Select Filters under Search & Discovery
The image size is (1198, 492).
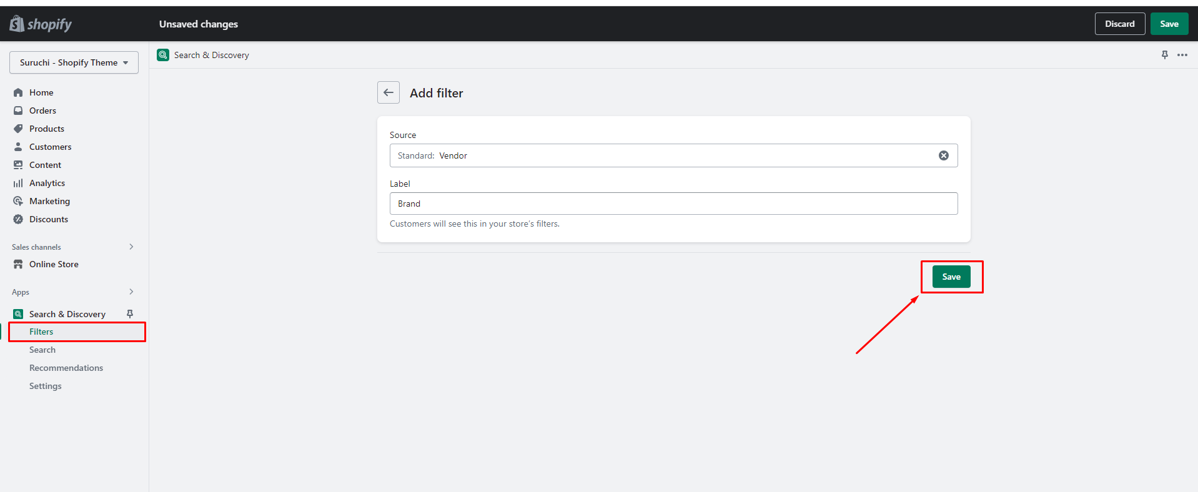[41, 332]
